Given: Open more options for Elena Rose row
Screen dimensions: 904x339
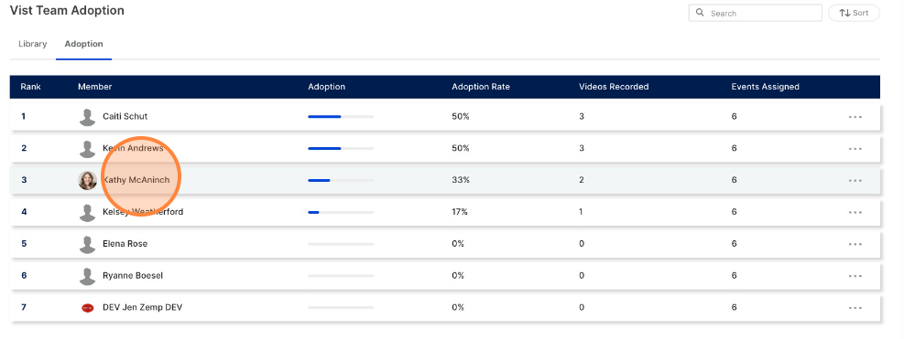Looking at the screenshot, I should [x=855, y=244].
